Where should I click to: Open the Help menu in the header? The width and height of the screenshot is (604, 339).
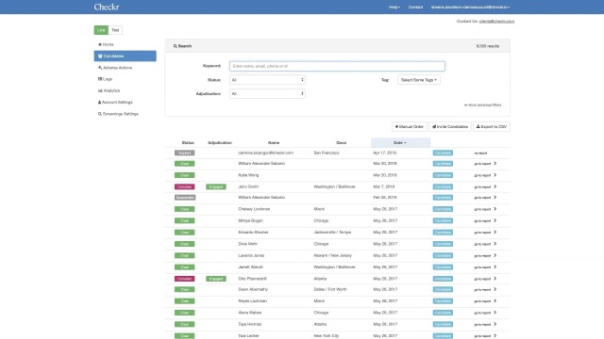(394, 7)
